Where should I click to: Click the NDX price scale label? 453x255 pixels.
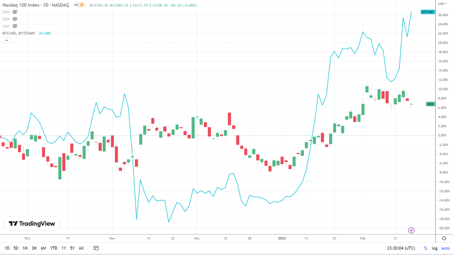click(x=430, y=104)
